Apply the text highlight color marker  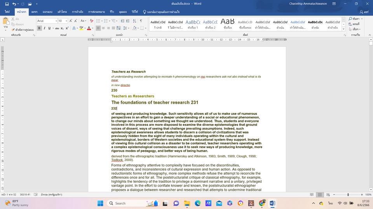(x=81, y=28)
